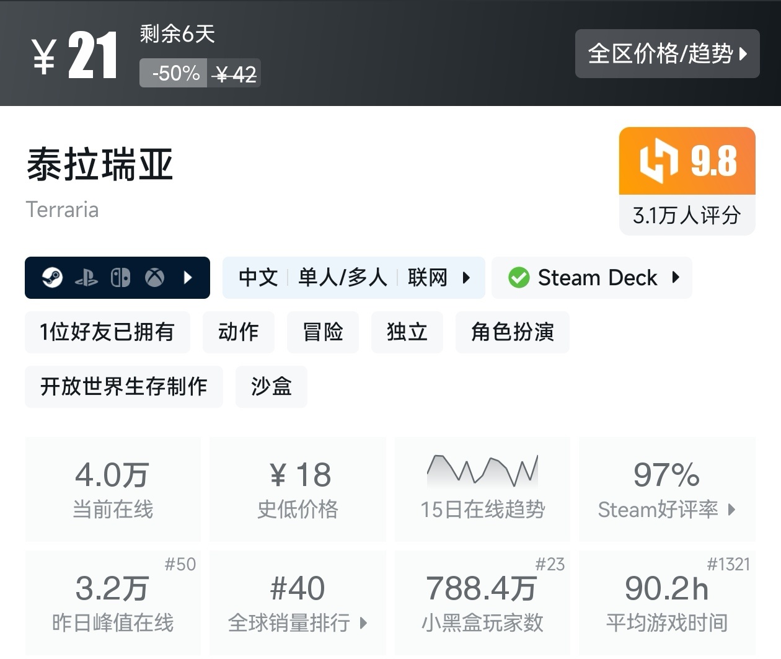Click the orange Xiaoheihe 9.8 rating logo
The width and height of the screenshot is (781, 659).
click(x=687, y=161)
